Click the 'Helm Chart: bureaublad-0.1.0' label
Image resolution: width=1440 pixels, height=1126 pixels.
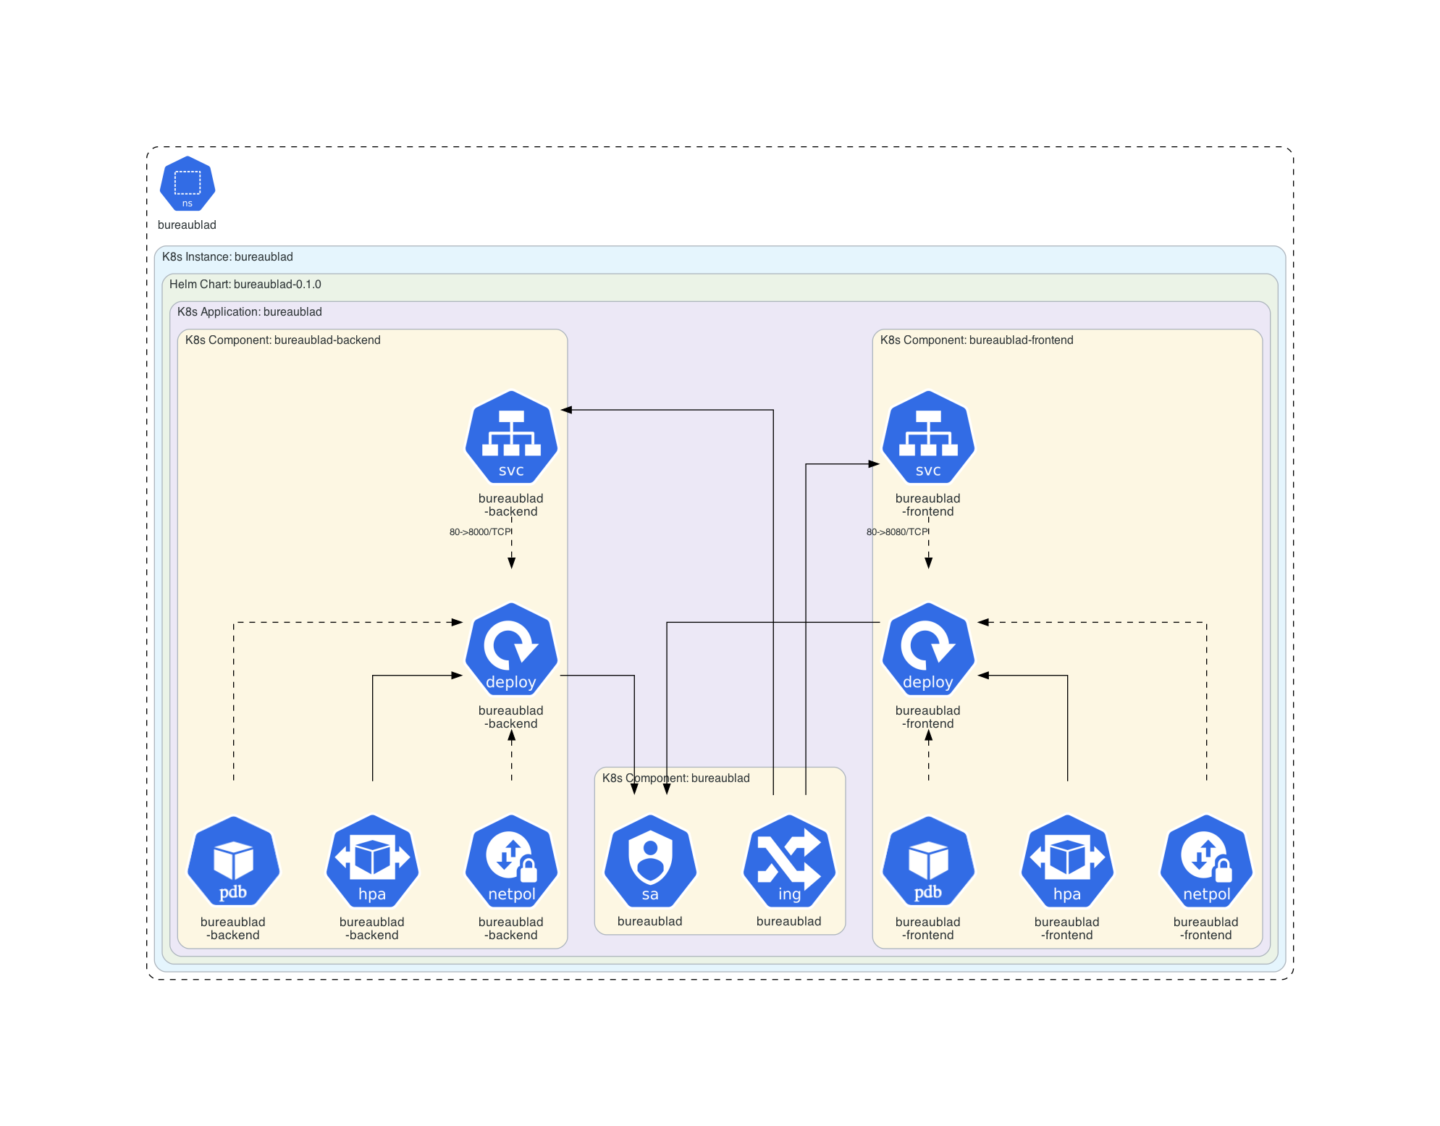pyautogui.click(x=245, y=285)
